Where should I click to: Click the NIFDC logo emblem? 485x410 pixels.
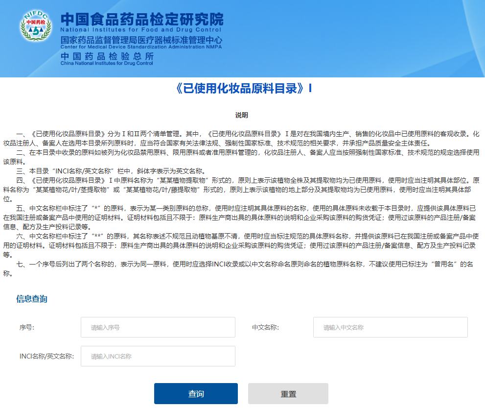(36, 26)
